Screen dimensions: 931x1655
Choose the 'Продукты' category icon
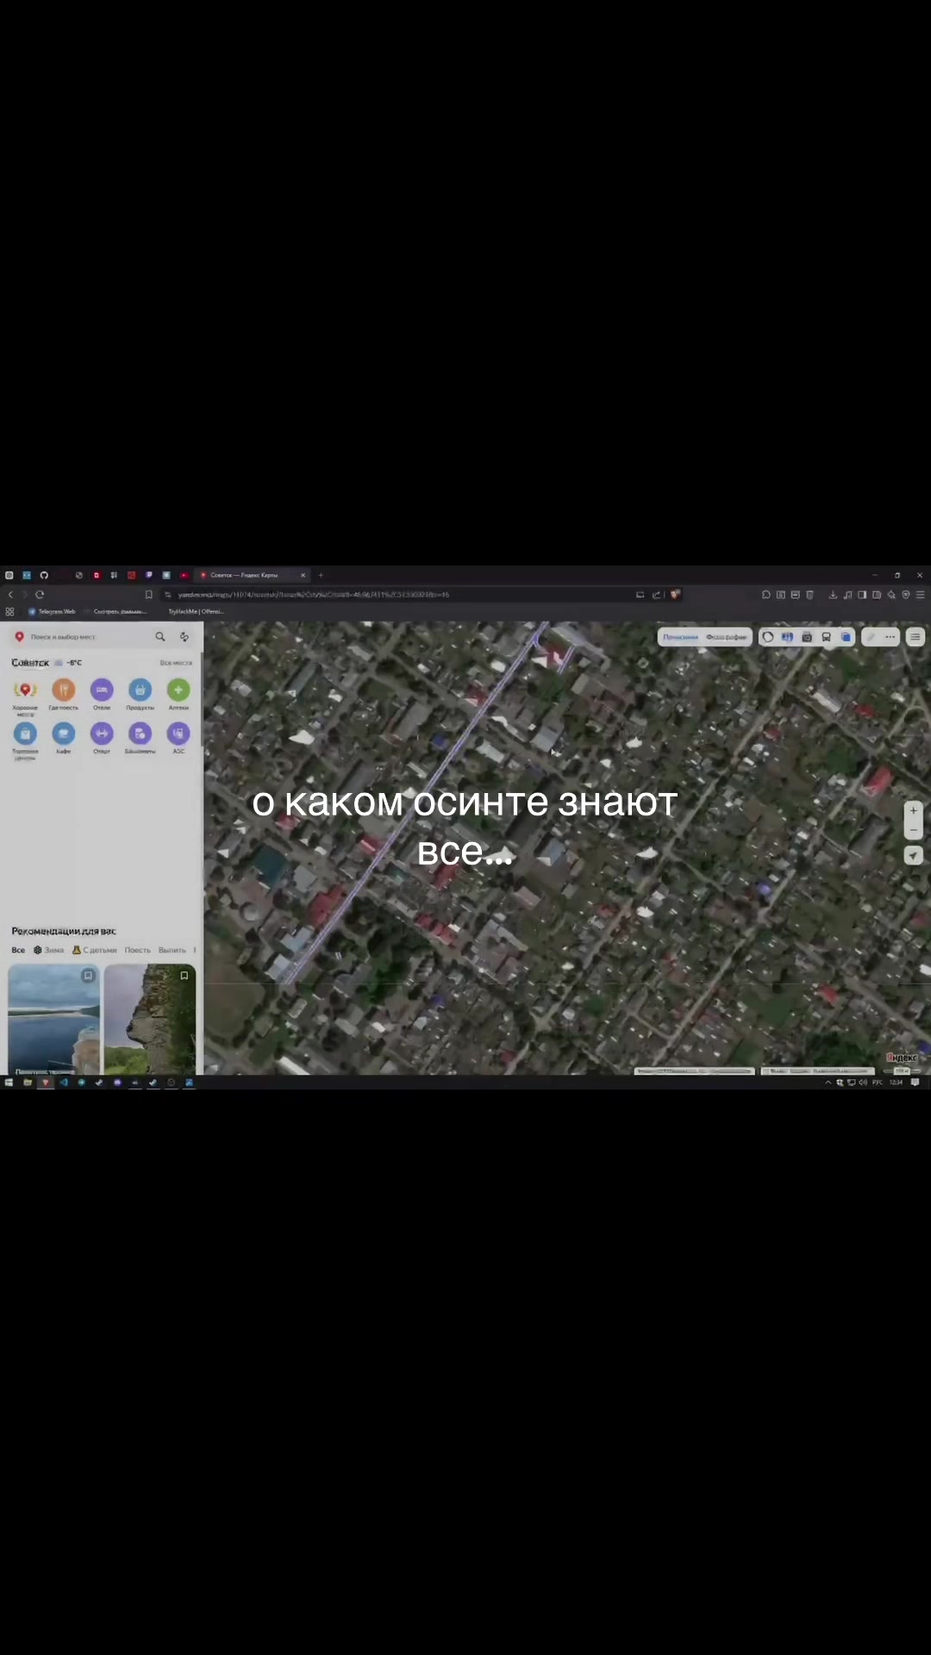pos(140,690)
